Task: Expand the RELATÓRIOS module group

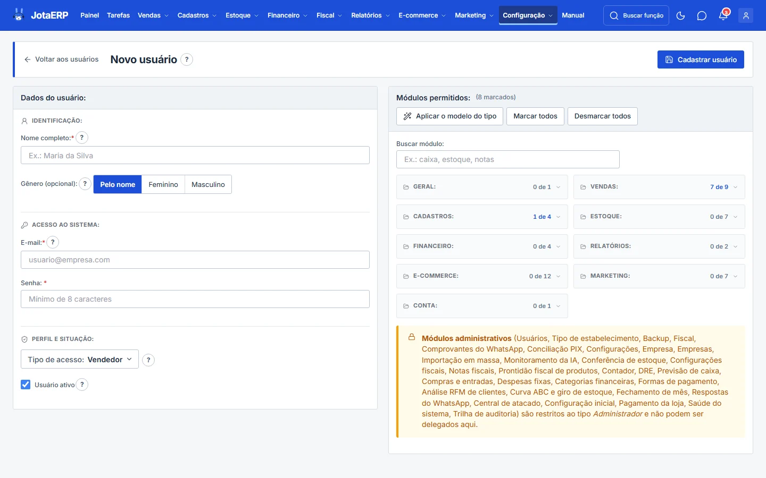Action: 659,246
